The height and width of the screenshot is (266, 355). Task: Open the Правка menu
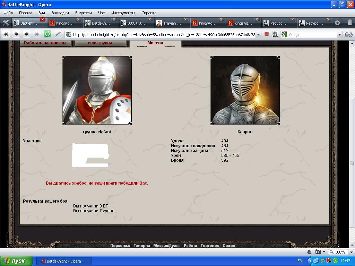click(26, 13)
